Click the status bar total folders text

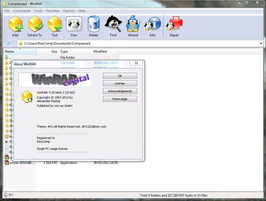(174, 195)
